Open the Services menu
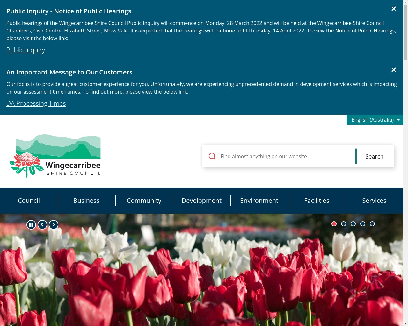Screen dimensions: 408x326 [x=374, y=201]
